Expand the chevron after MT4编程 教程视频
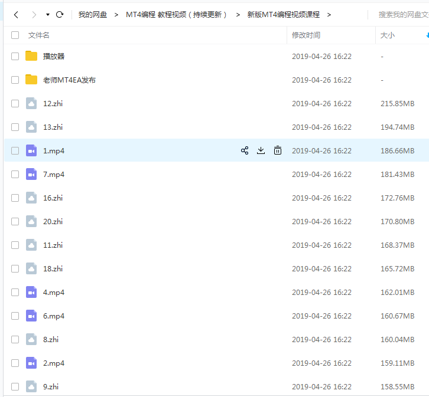The image size is (429, 397). point(238,15)
